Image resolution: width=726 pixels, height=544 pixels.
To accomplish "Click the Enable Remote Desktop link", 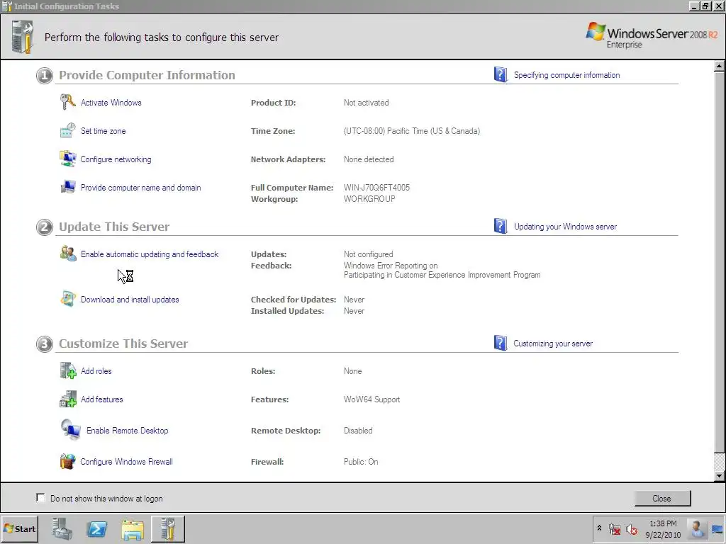I will (128, 430).
